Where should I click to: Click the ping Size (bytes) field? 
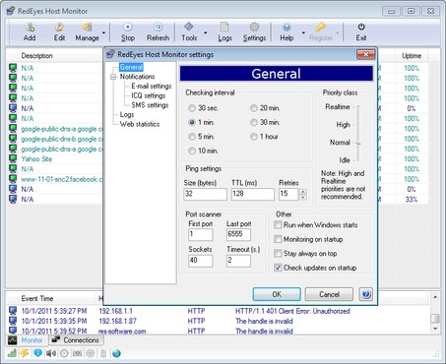[x=205, y=194]
